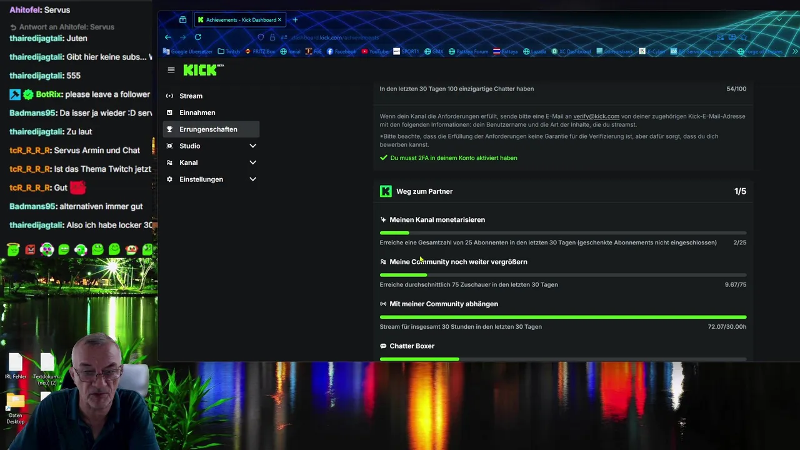800x450 pixels.
Task: Click BotRix username in chat overlay
Action: 49,94
